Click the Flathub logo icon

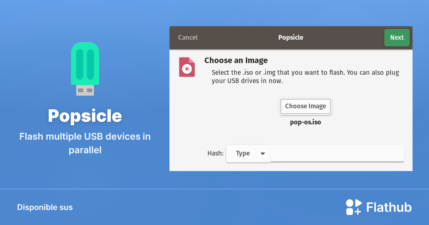click(353, 207)
